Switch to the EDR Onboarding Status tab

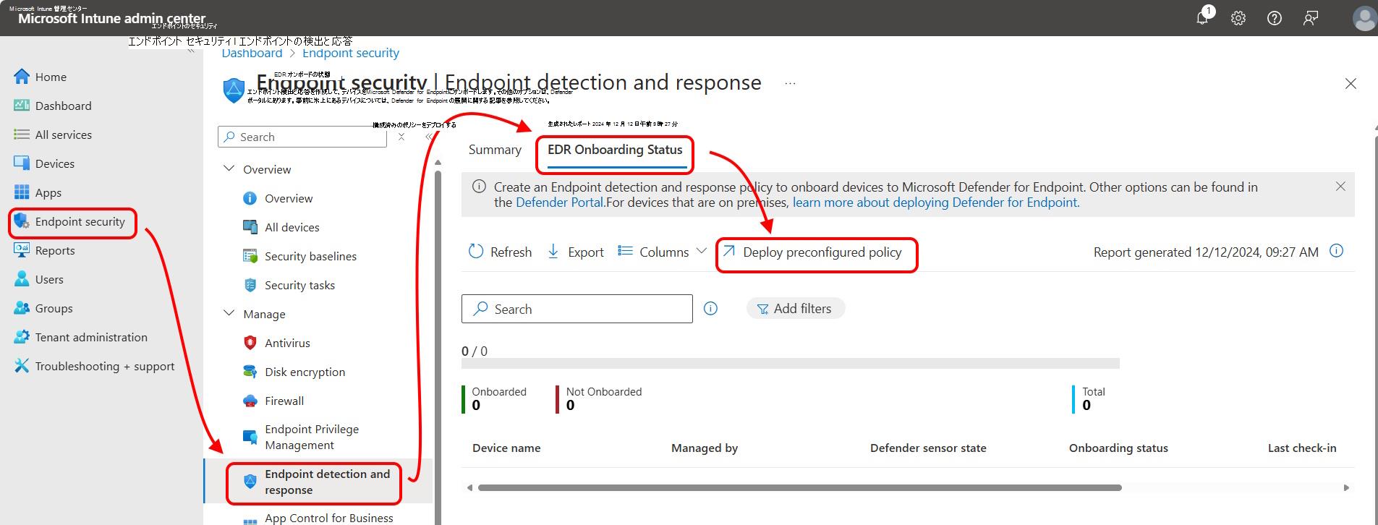click(615, 150)
